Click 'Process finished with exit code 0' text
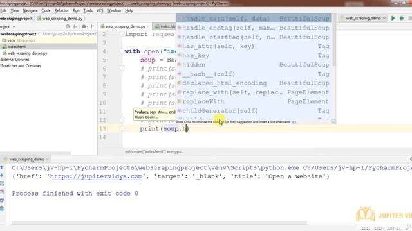 click(75, 194)
